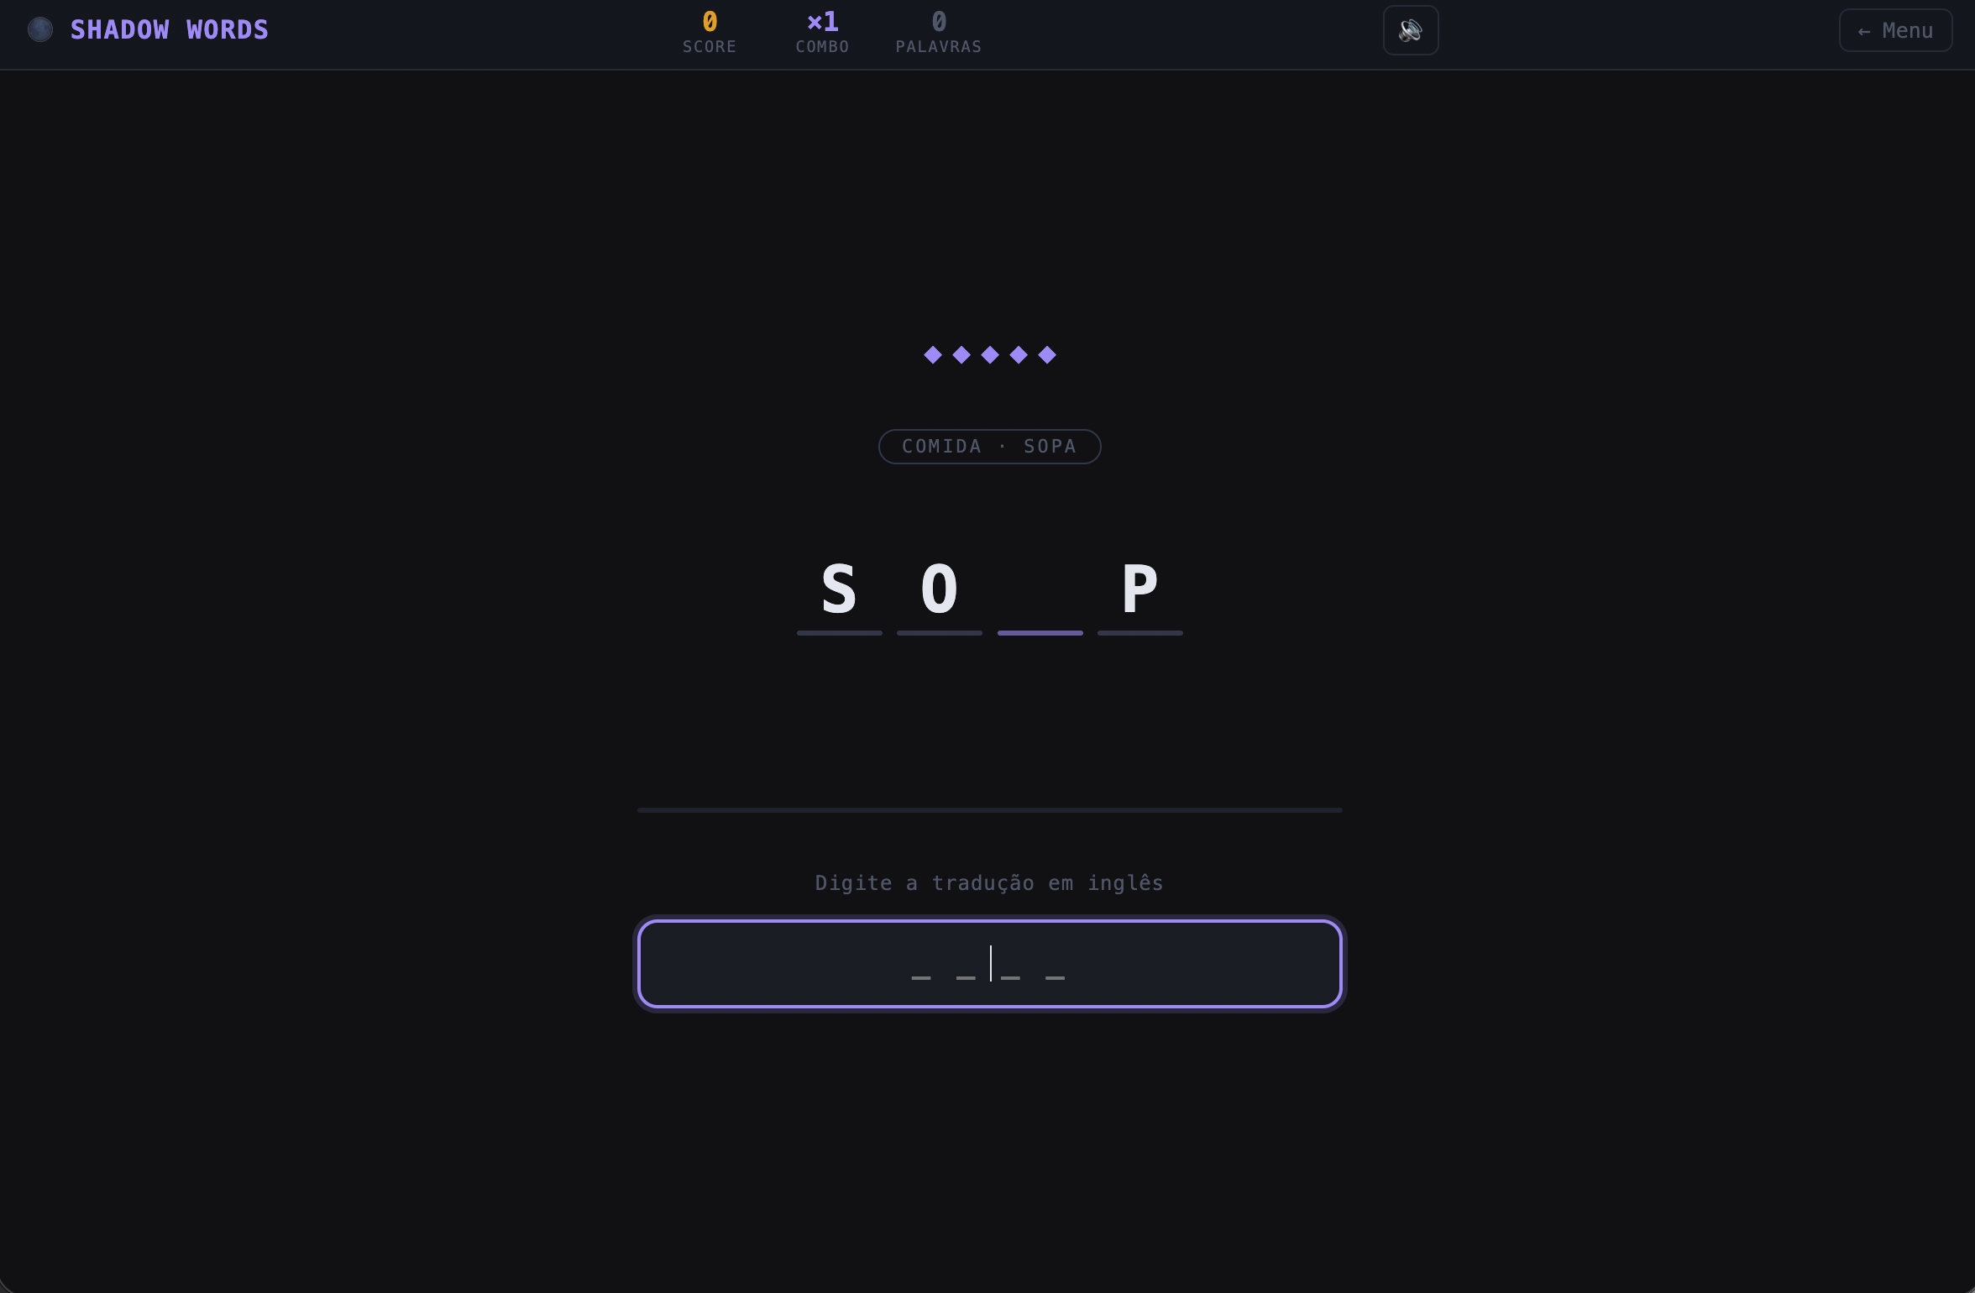Click the PALAVRAS word counter

point(939,32)
